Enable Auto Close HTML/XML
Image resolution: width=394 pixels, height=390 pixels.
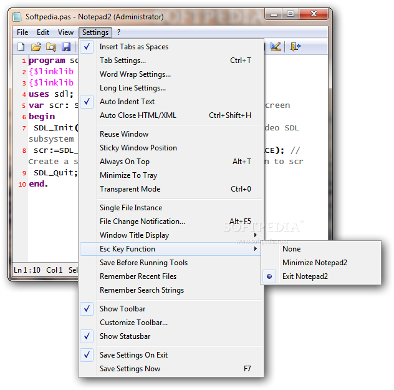coord(171,115)
